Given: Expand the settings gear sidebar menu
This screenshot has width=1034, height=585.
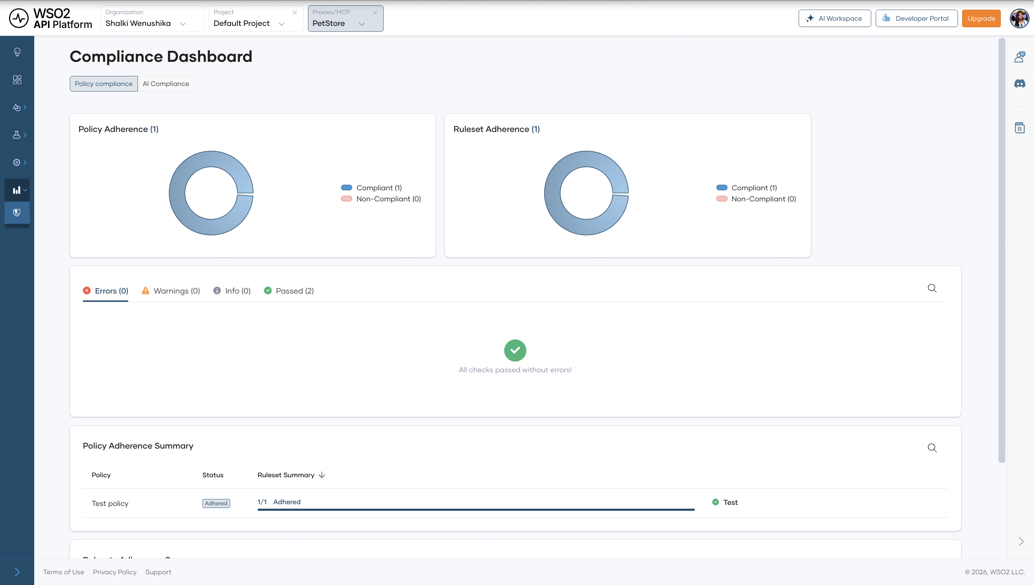Looking at the screenshot, I should [x=19, y=162].
